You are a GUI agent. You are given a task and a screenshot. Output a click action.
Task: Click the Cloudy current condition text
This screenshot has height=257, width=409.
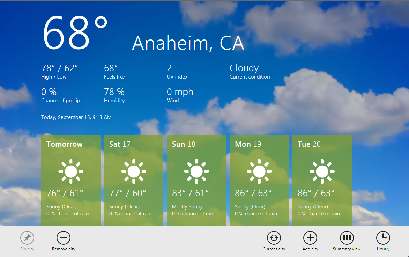coord(244,68)
